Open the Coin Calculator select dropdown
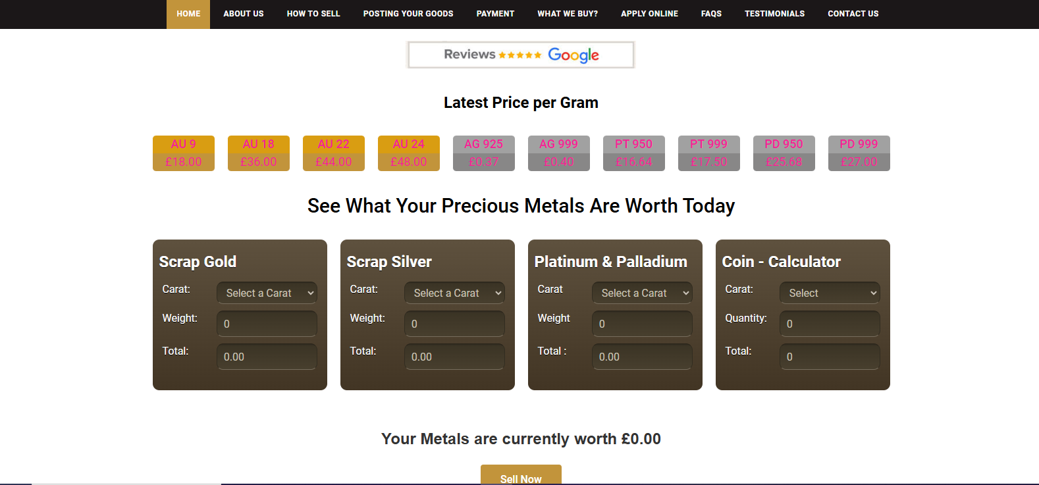Viewport: 1039px width, 485px height. click(830, 293)
